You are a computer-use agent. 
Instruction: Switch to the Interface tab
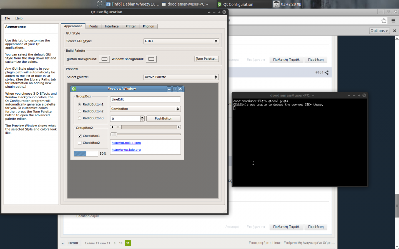click(112, 26)
